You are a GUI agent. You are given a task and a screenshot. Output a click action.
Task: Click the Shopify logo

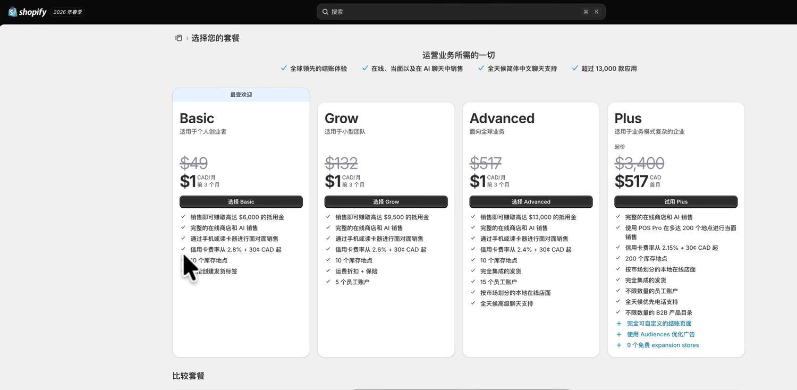tap(28, 12)
